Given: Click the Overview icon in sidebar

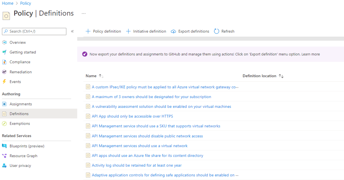Looking at the screenshot, I should (x=4, y=42).
